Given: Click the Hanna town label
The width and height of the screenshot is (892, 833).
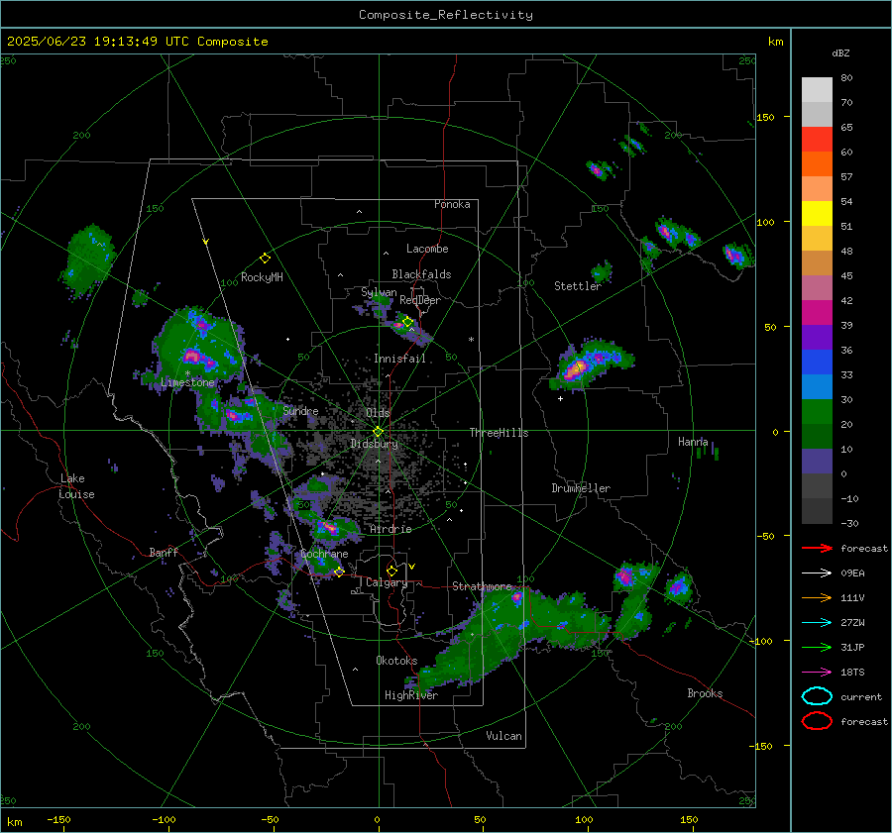Looking at the screenshot, I should coord(693,442).
